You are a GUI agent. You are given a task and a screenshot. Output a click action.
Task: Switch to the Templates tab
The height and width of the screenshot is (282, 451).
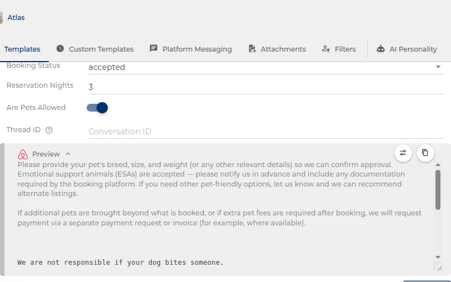tap(22, 49)
